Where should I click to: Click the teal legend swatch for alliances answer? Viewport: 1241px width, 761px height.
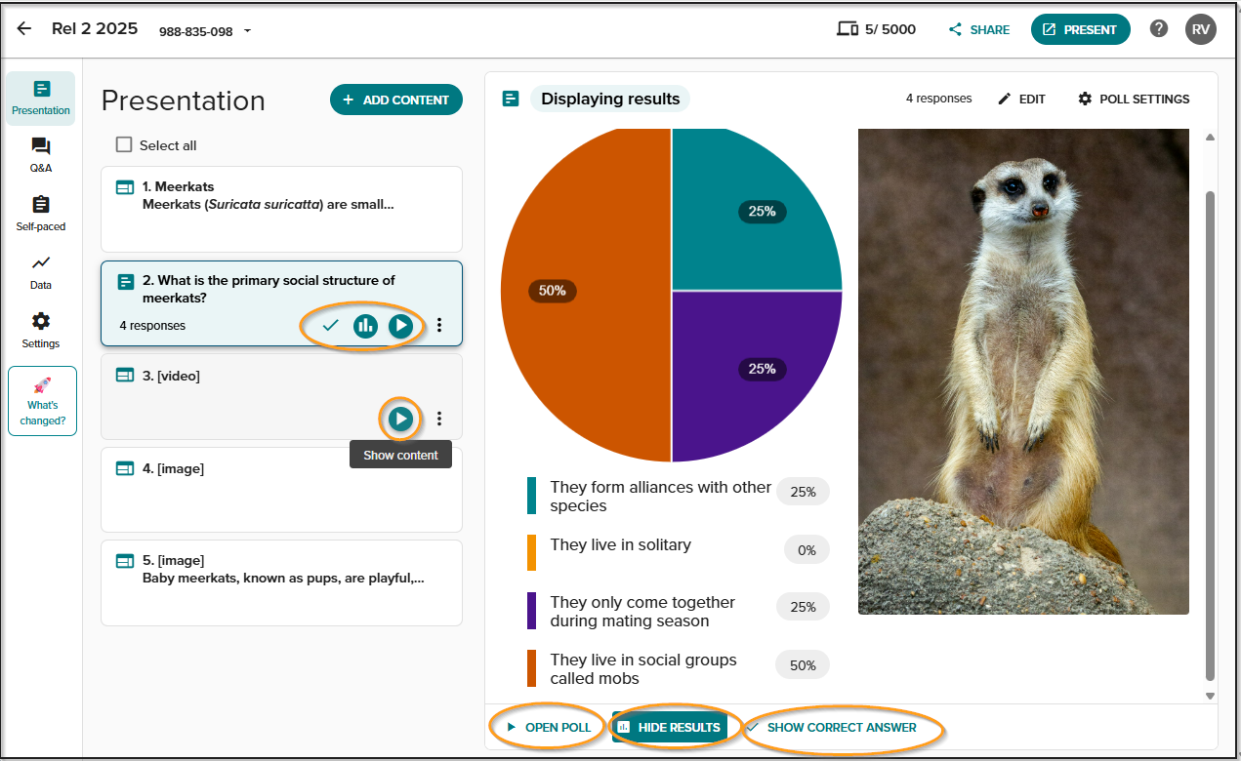[532, 496]
